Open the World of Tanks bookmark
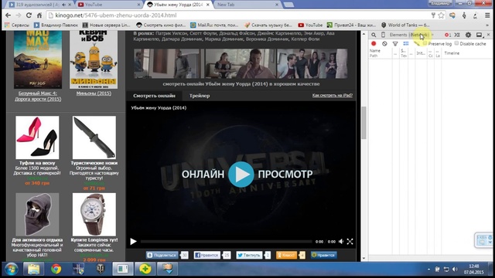This screenshot has height=278, width=495. (405, 25)
